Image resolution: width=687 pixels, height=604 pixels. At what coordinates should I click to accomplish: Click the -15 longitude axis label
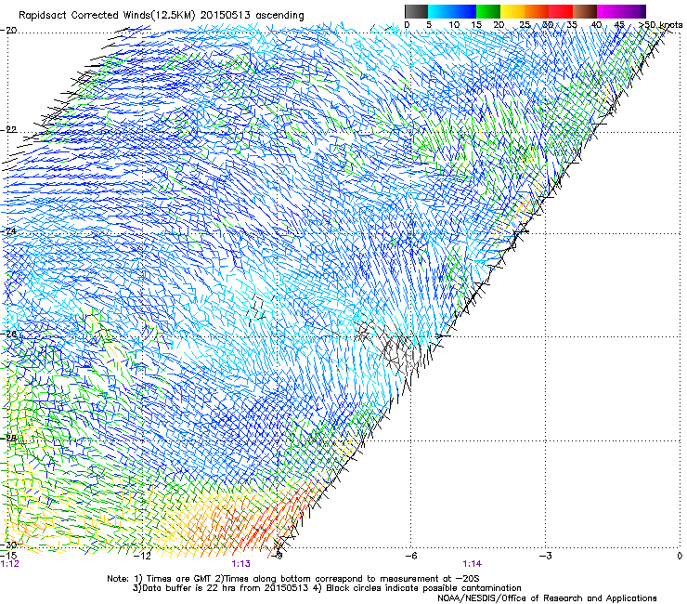pos(9,556)
